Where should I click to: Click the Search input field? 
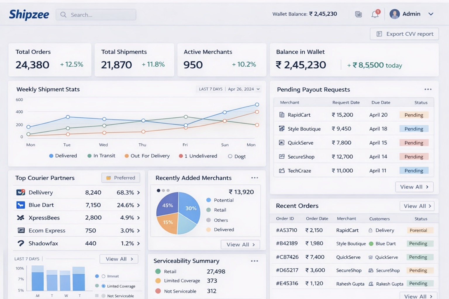(x=96, y=14)
